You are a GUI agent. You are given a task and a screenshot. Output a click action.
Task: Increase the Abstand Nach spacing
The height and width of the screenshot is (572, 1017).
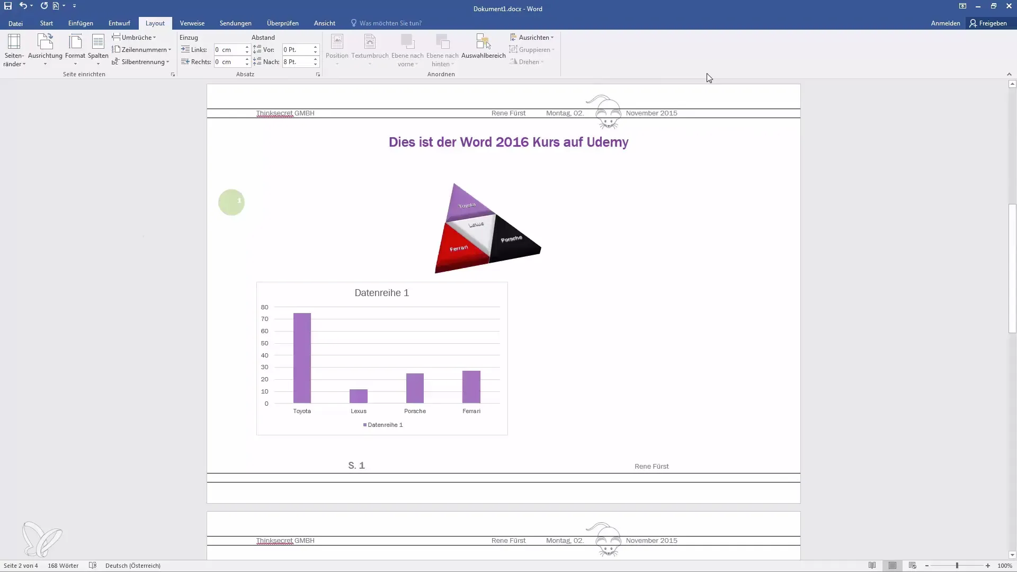click(x=315, y=59)
